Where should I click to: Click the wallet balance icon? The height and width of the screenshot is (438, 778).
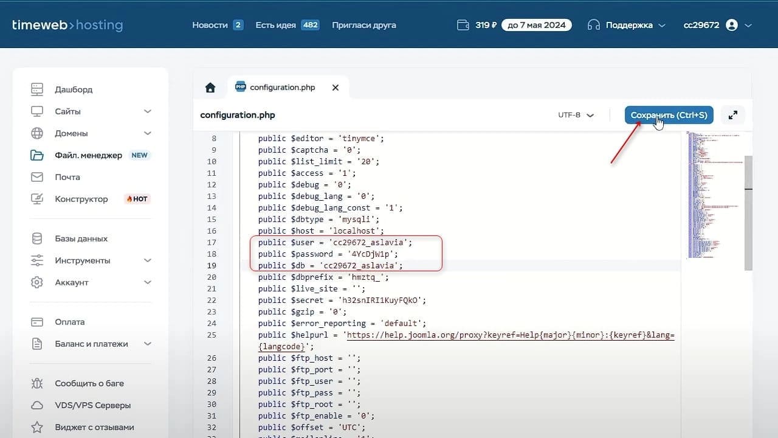click(x=463, y=25)
